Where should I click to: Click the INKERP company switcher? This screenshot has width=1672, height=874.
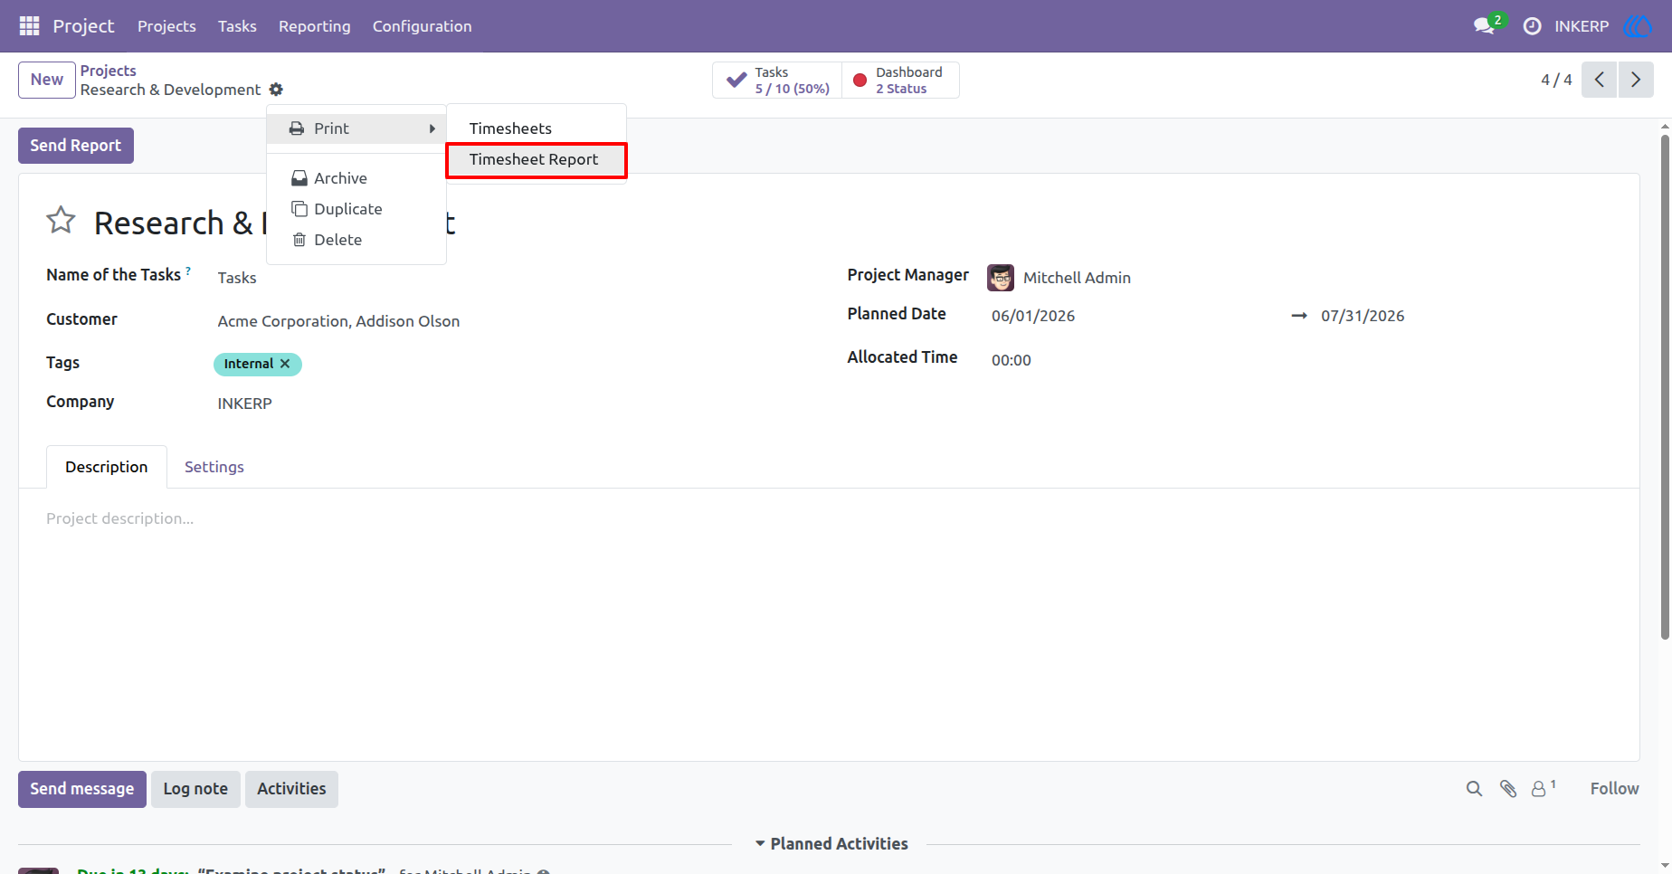click(1582, 26)
